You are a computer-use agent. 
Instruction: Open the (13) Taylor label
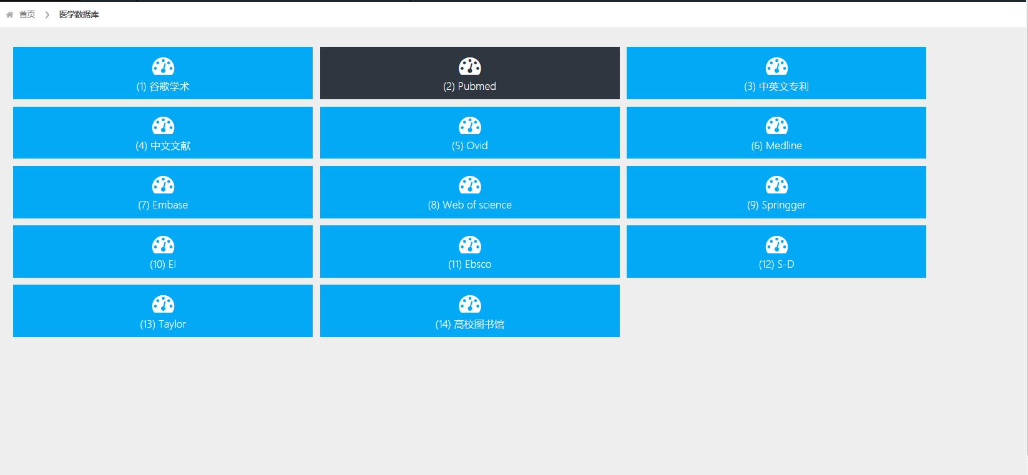163,325
